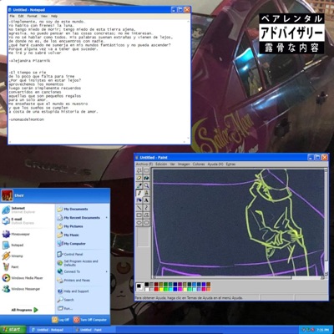The height and width of the screenshot is (334, 334).
Task: Choose the Rounded Rectangle tool in Paint
Action: click(146, 223)
